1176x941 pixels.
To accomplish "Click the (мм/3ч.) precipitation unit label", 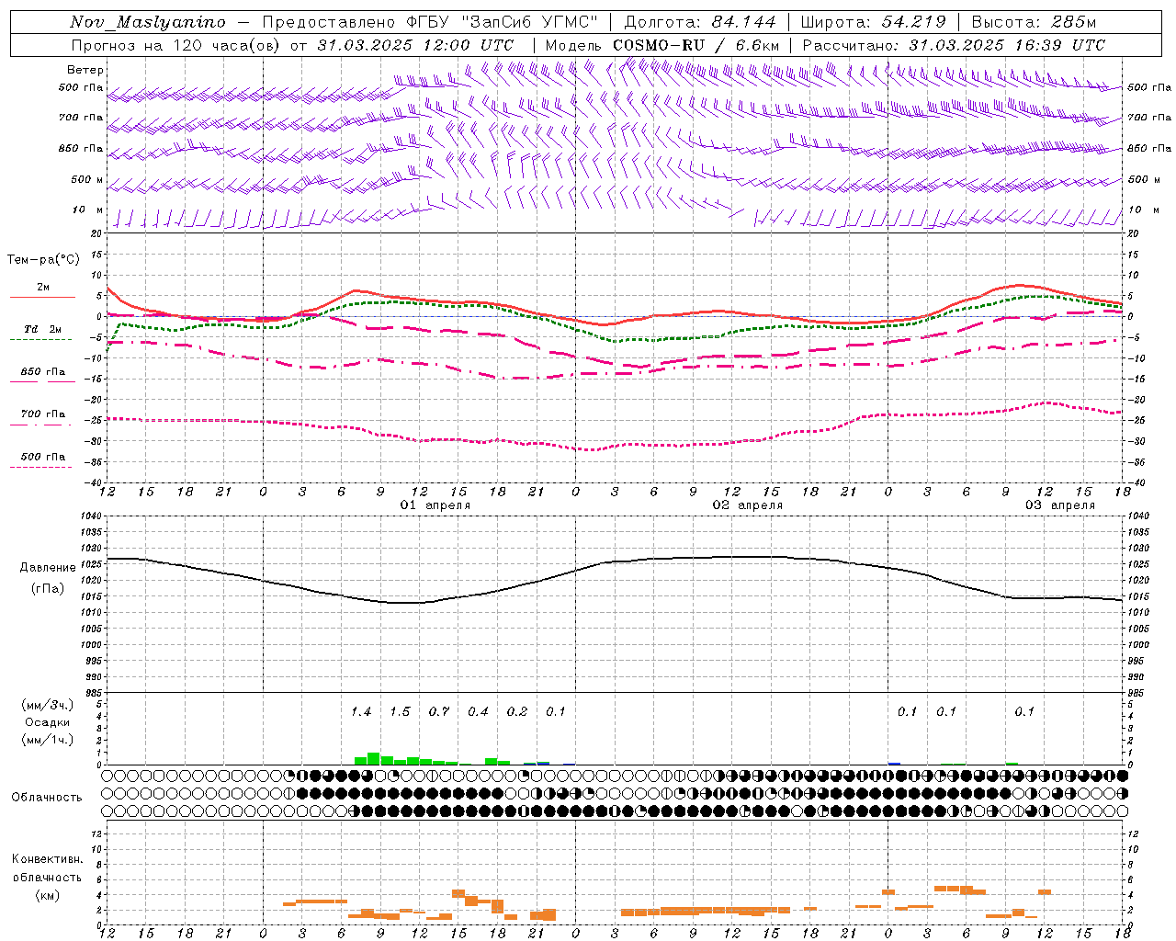I will click(48, 705).
